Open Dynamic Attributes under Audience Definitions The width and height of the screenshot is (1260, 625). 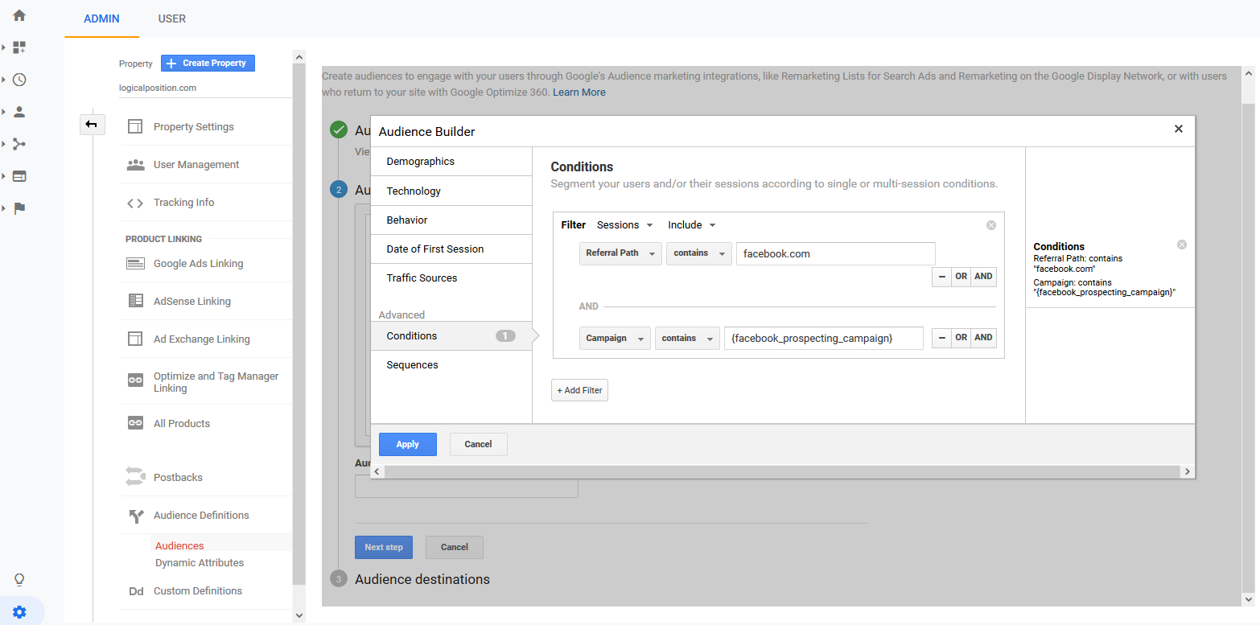[200, 563]
